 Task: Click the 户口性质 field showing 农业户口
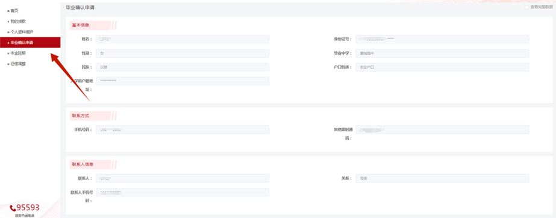pos(442,67)
